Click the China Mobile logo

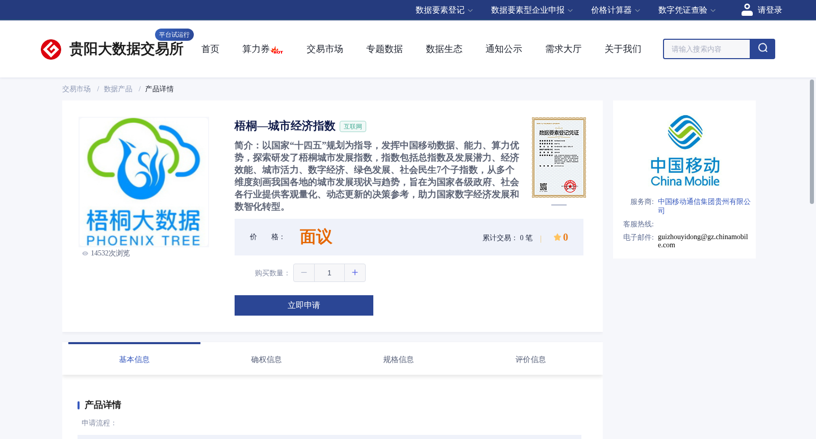[x=685, y=150]
